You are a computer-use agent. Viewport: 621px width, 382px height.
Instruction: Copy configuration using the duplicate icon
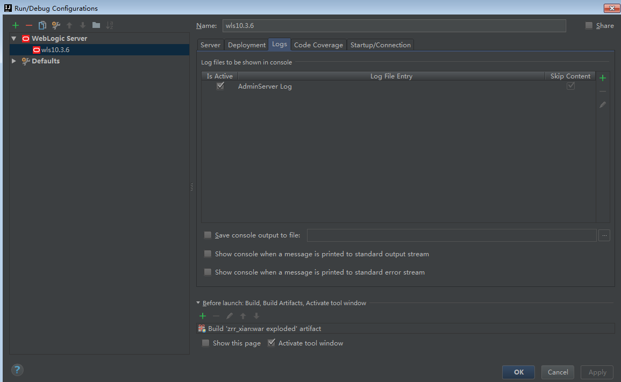point(42,25)
